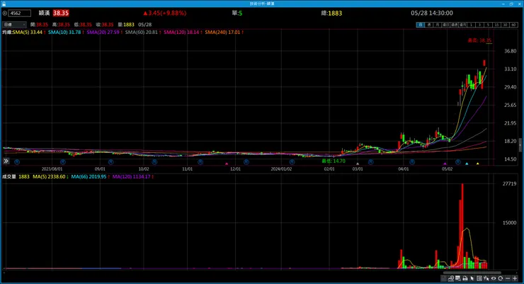Choose the 5-minute timeframe button
The image size is (524, 284).
point(488,25)
